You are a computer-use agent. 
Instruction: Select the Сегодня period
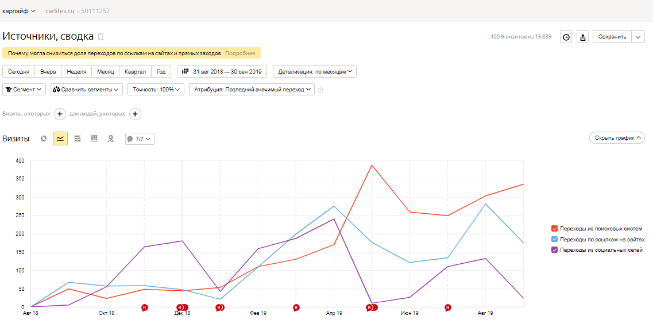(19, 72)
